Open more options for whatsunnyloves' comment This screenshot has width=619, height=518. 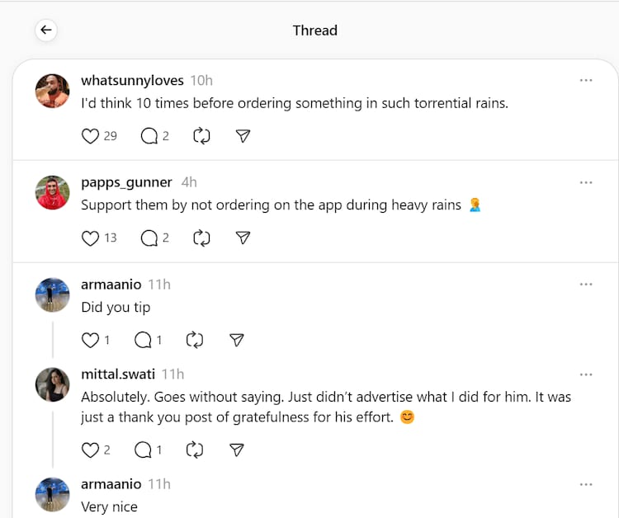(586, 81)
